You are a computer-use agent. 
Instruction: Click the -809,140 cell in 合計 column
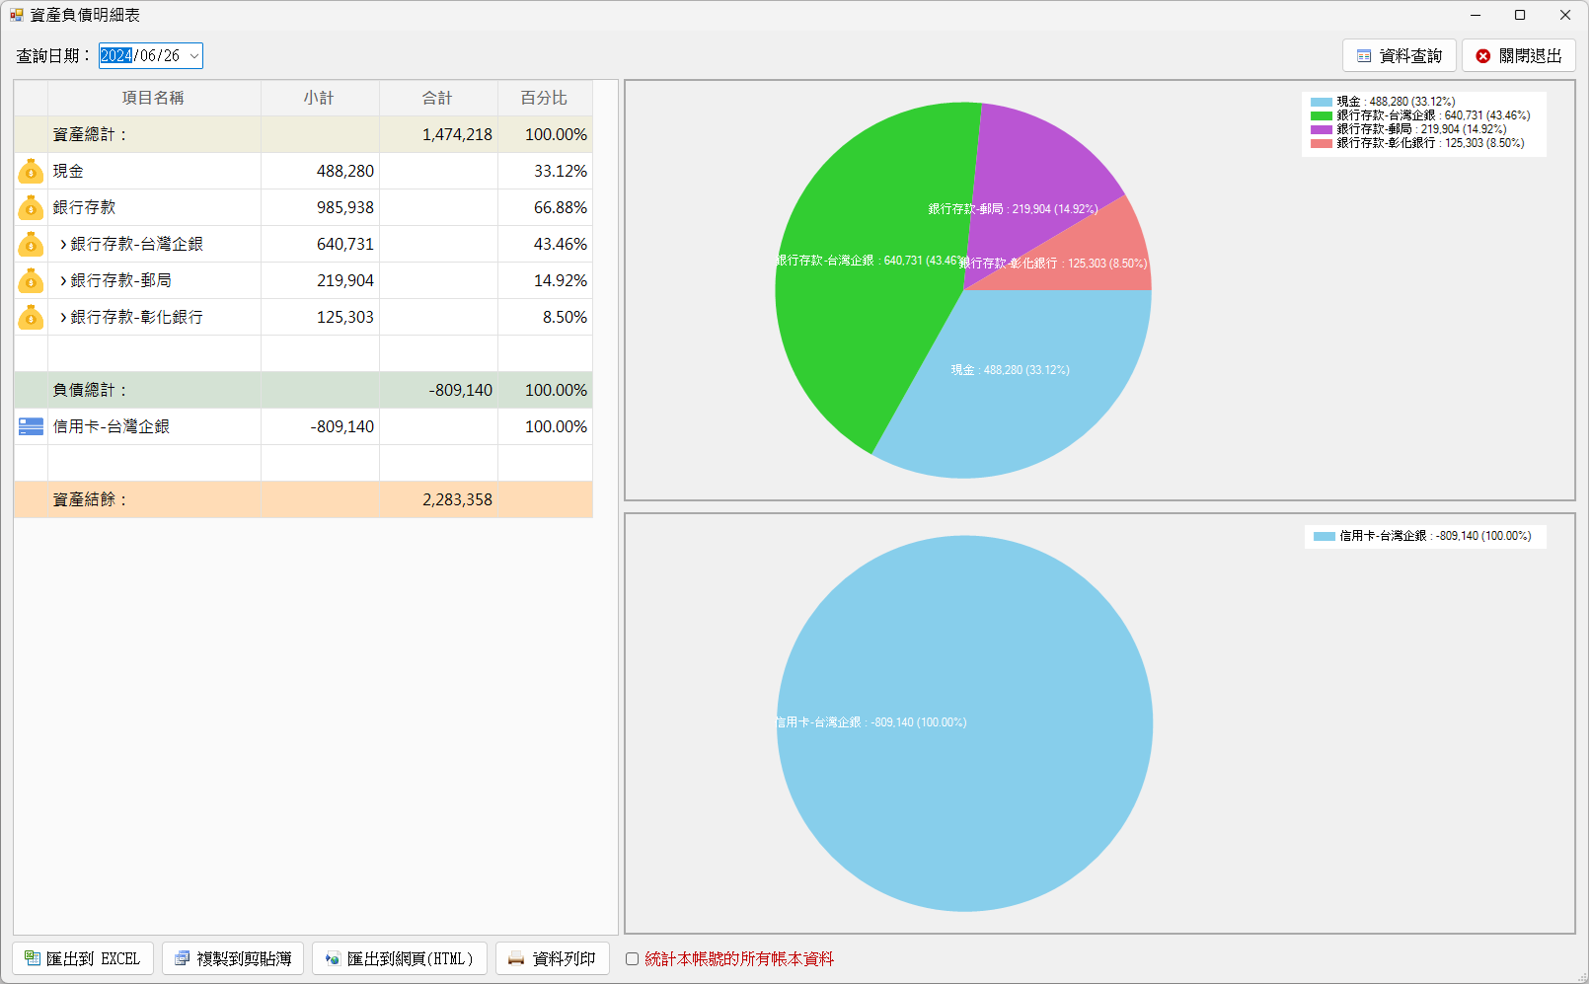(438, 390)
